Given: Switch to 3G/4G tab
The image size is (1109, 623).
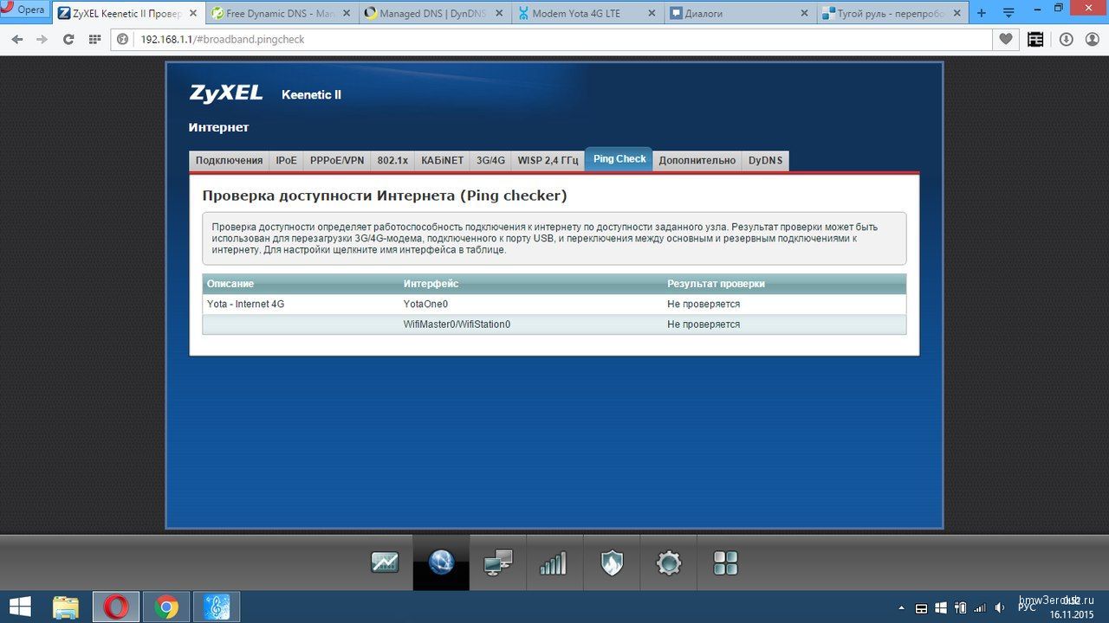Looking at the screenshot, I should click(490, 160).
